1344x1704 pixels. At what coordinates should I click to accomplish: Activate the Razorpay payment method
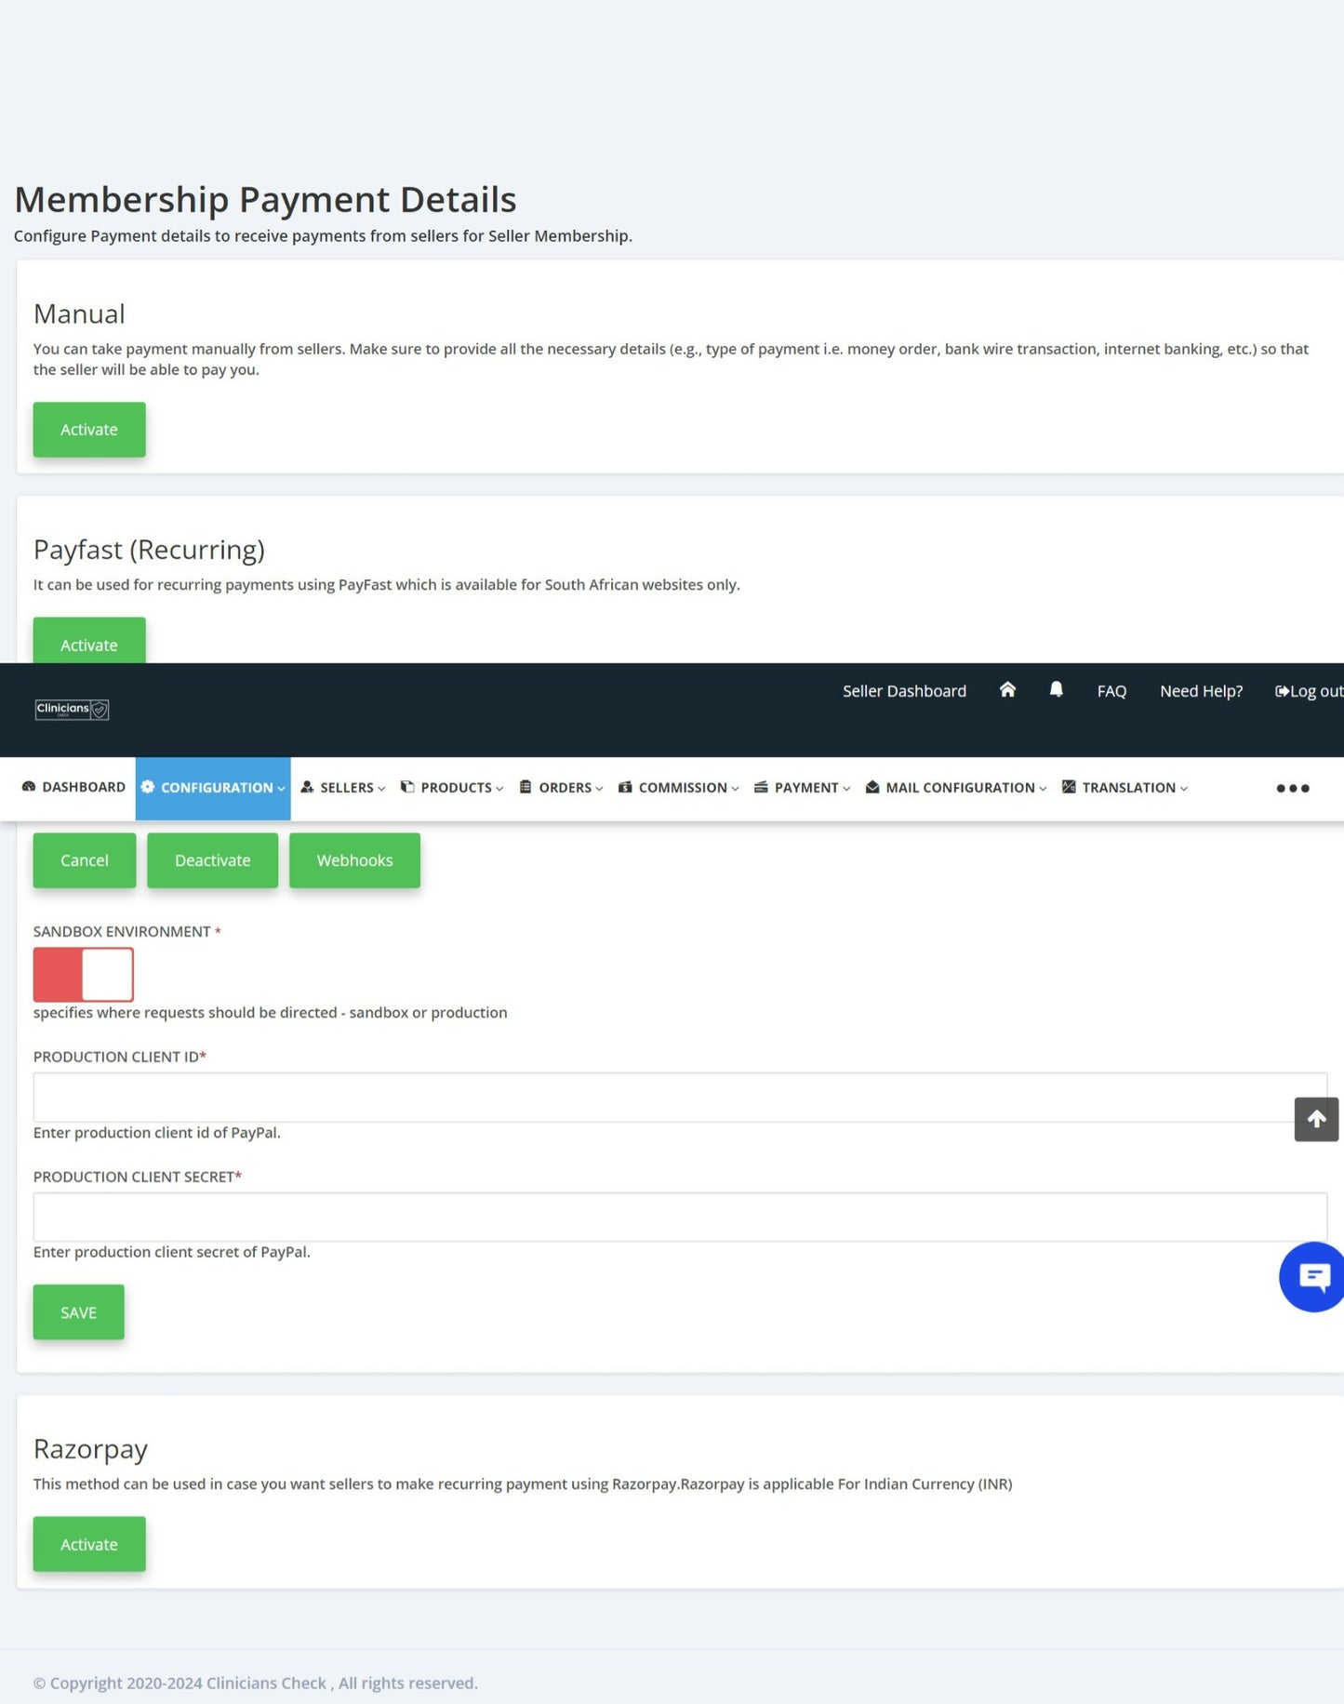(x=89, y=1544)
